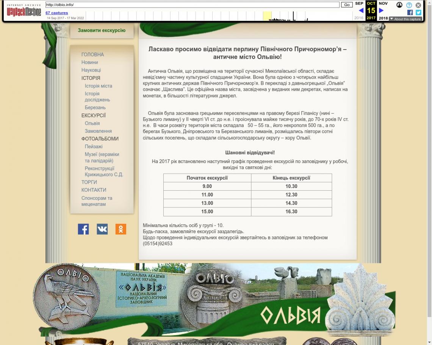Open the Wayback help icon

[x=409, y=5]
